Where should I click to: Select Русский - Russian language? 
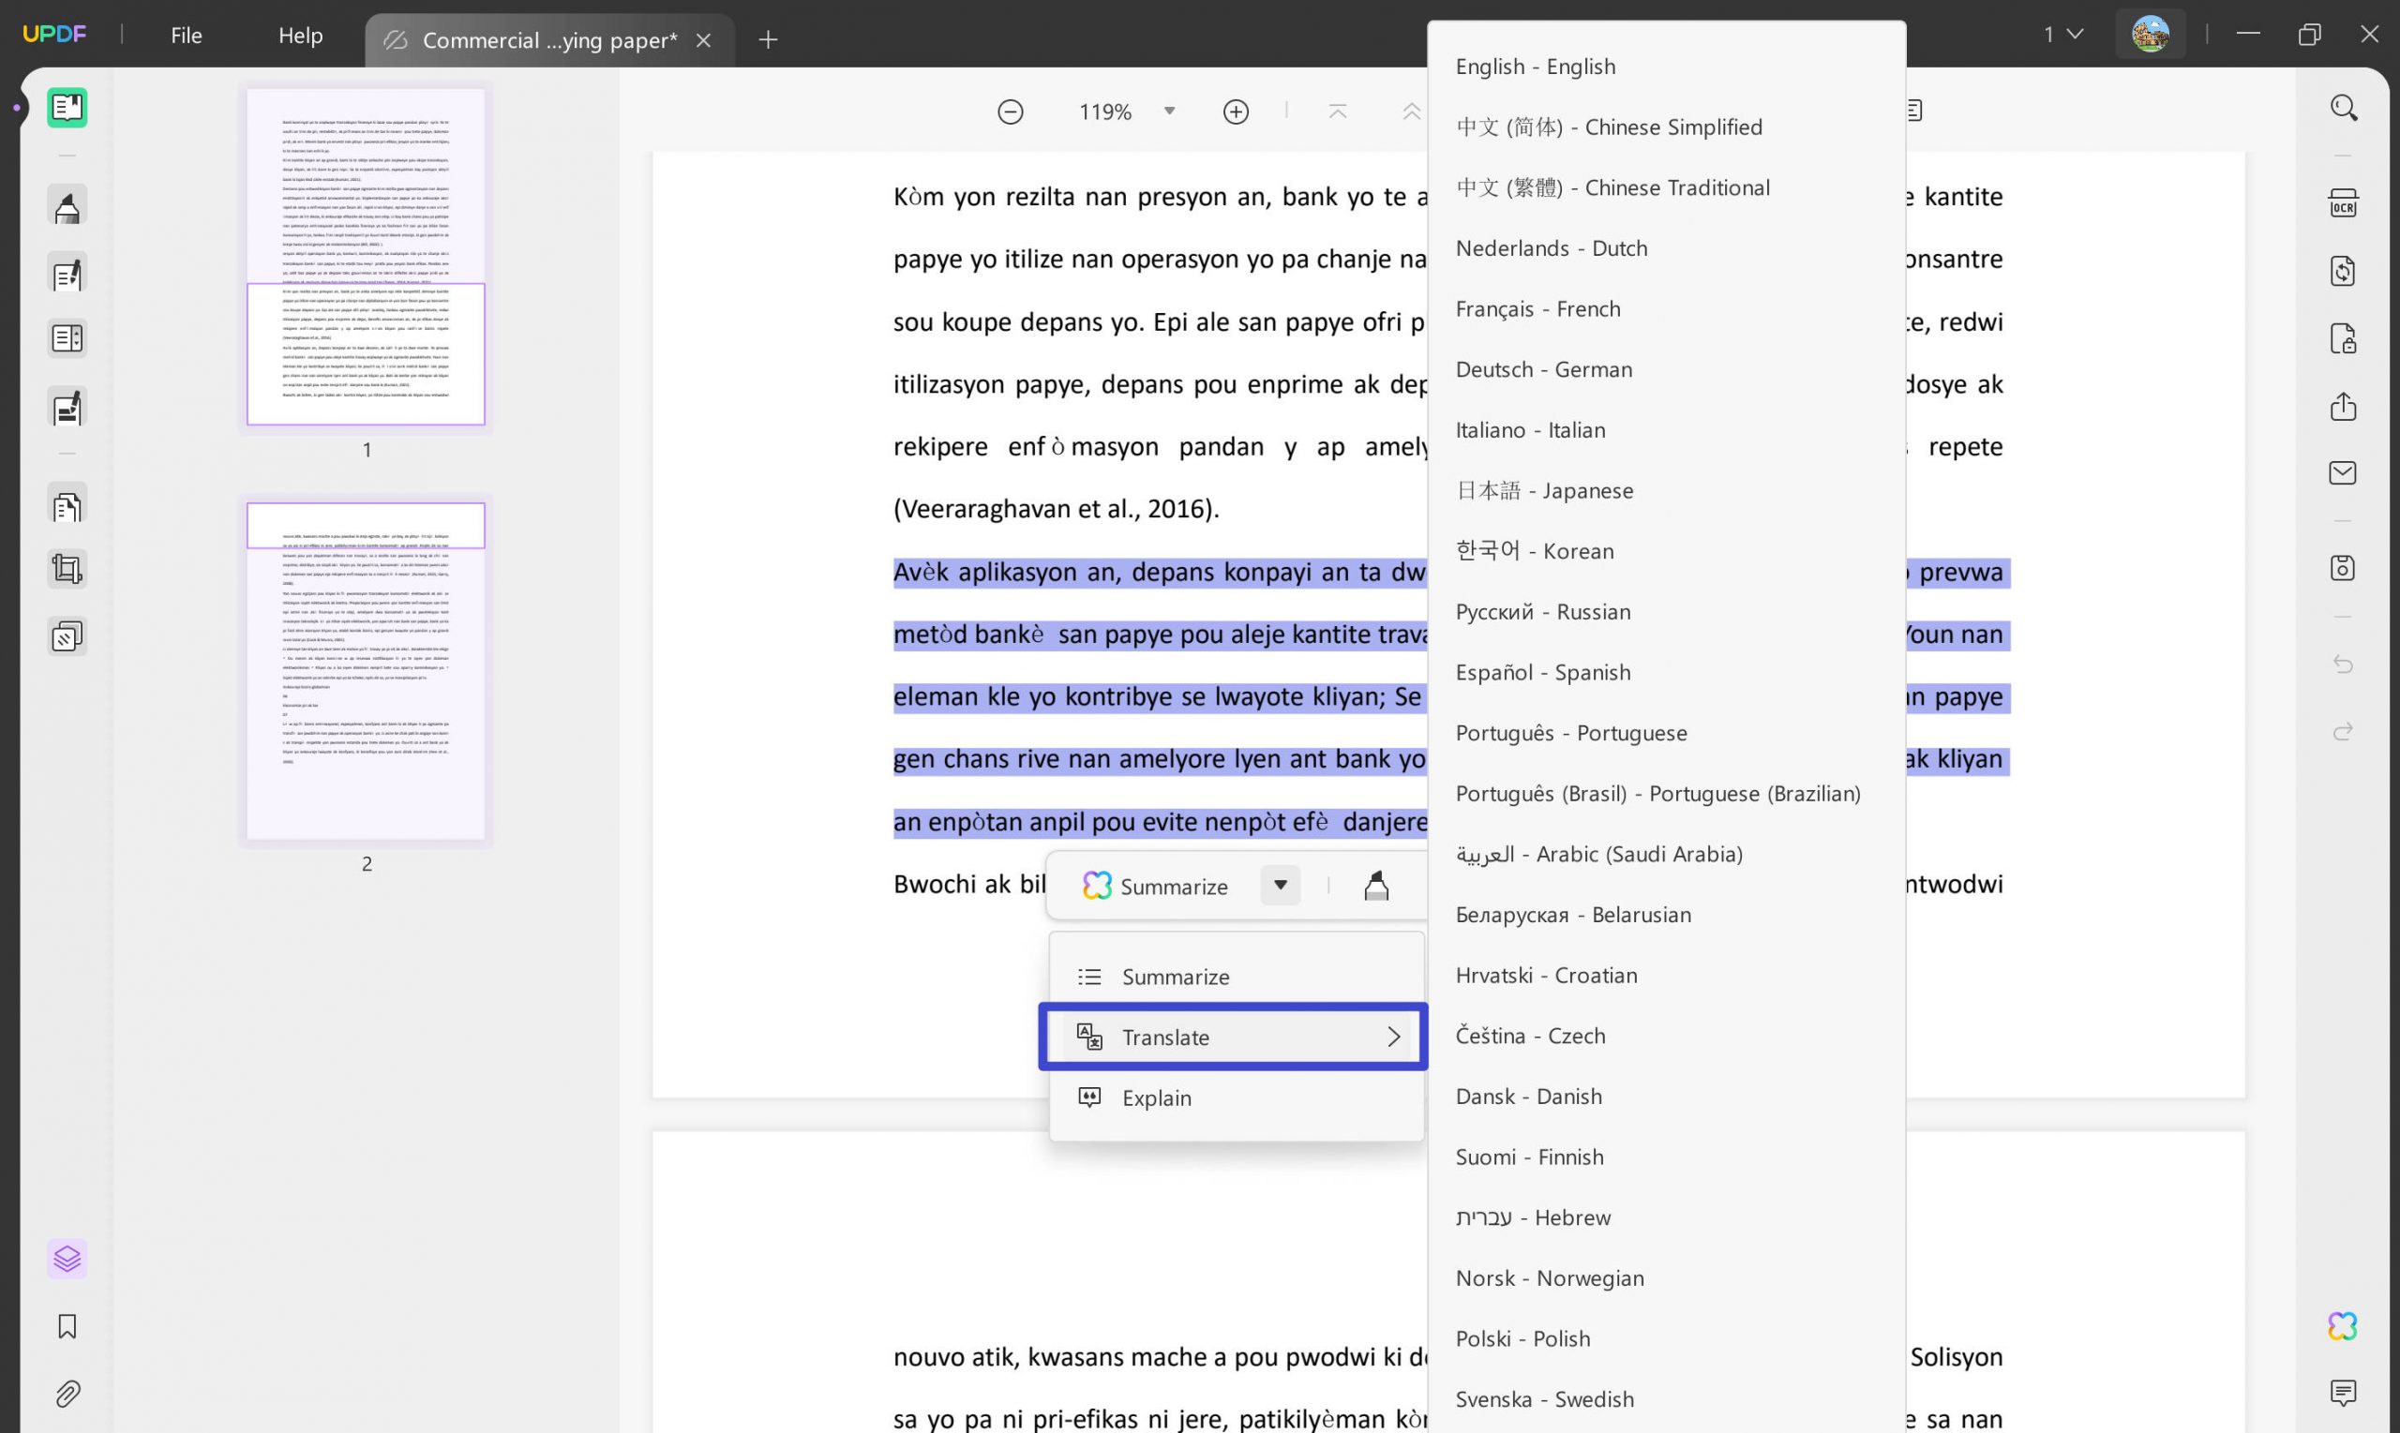[1666, 611]
